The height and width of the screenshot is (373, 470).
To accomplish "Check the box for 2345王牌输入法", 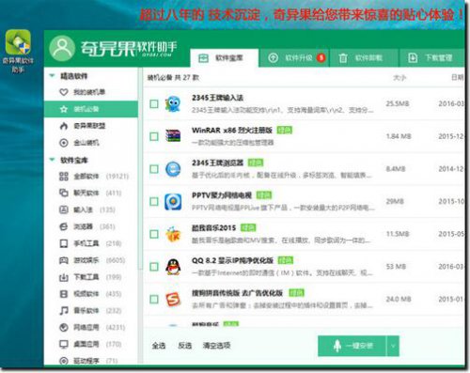I will coord(154,103).
